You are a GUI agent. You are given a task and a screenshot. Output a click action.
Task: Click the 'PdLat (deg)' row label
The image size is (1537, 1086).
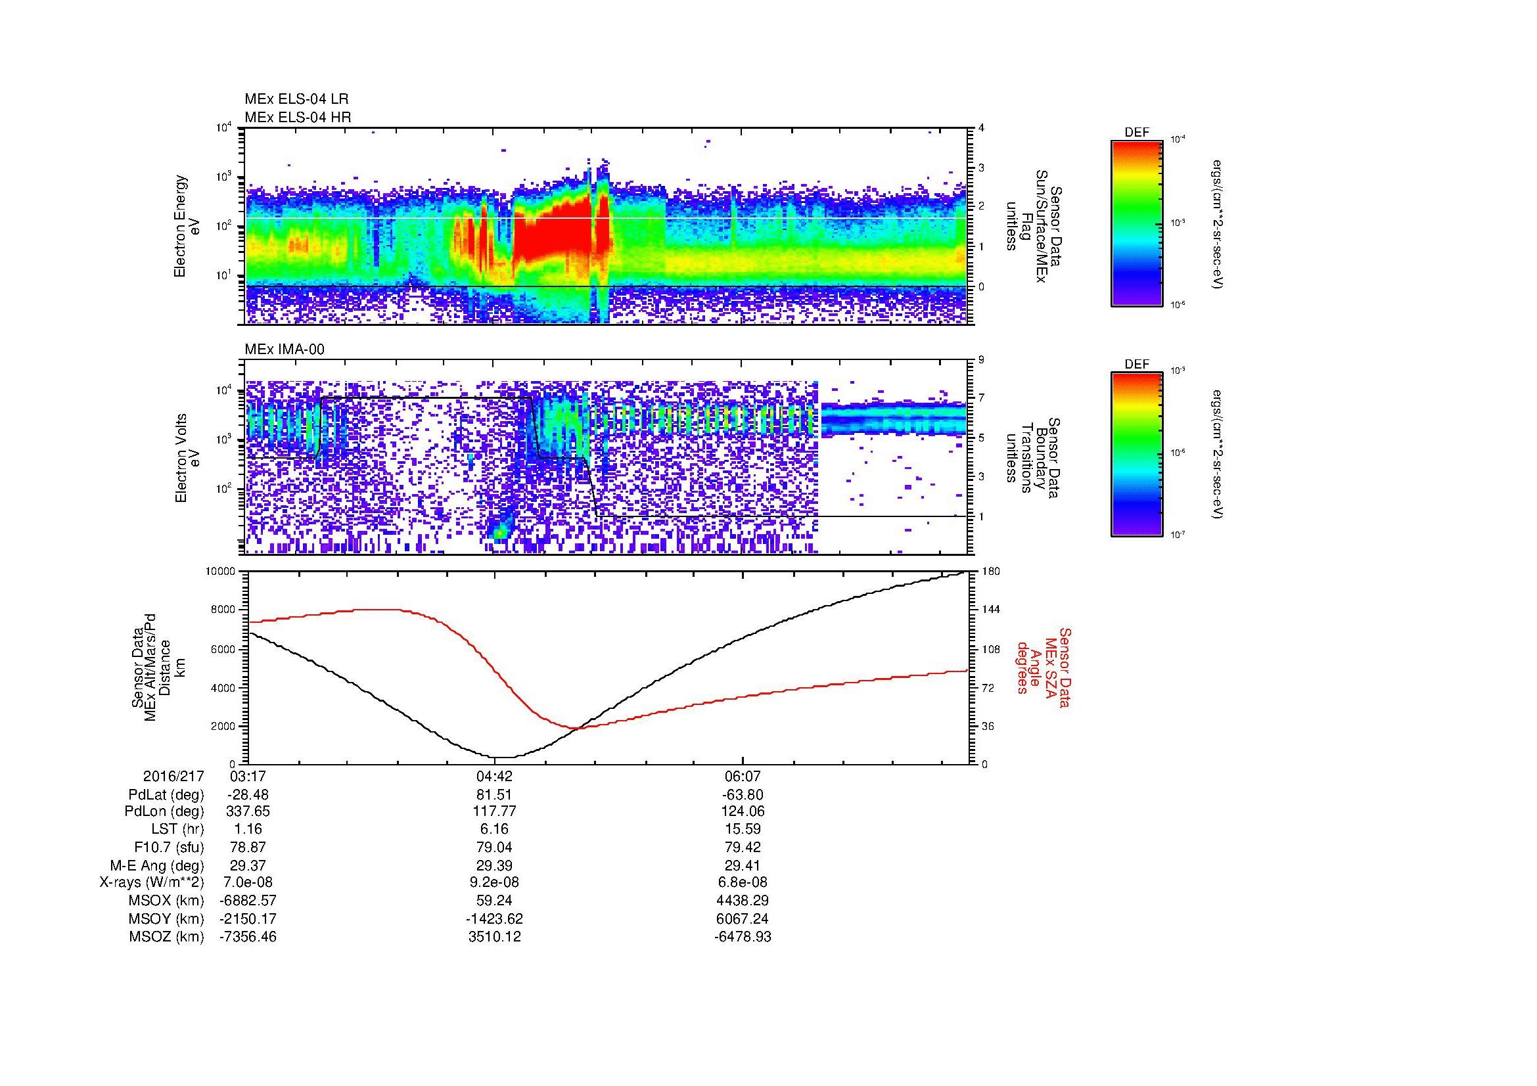(166, 795)
